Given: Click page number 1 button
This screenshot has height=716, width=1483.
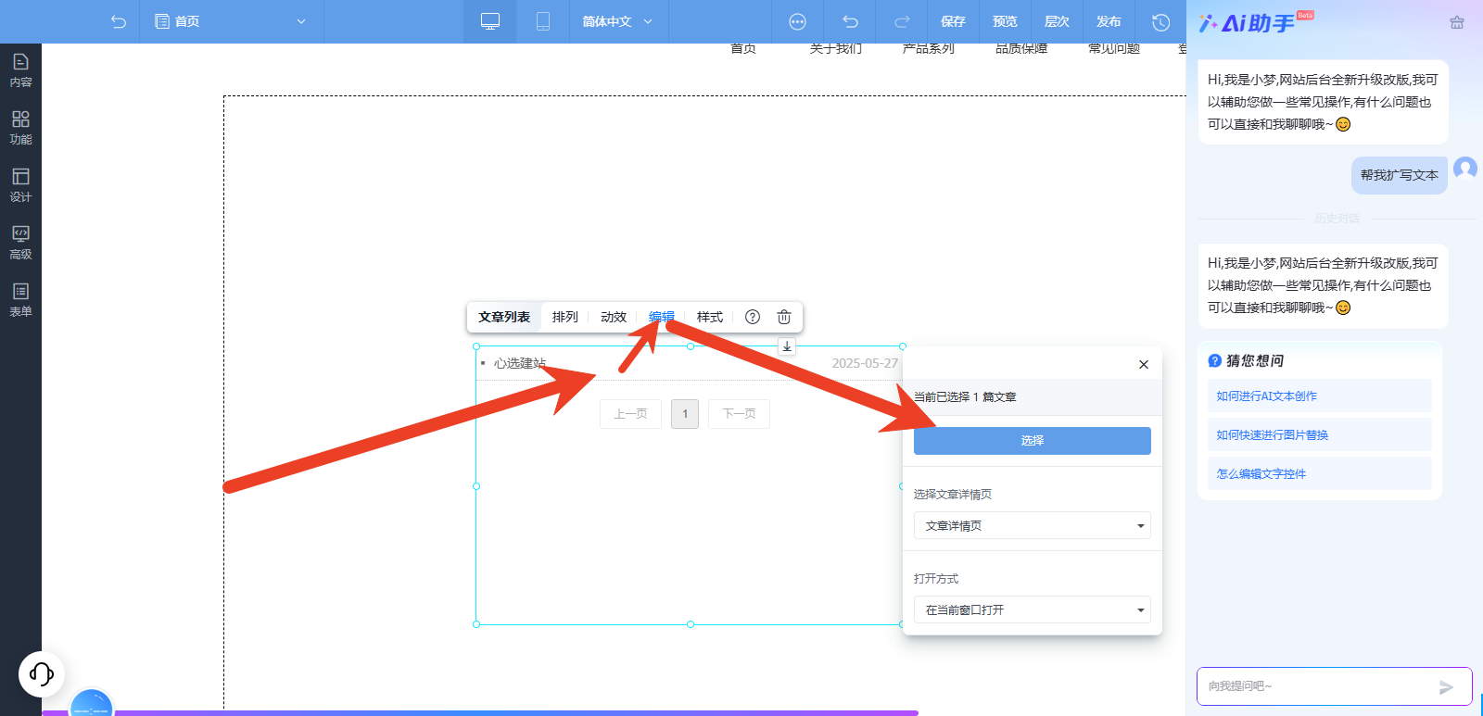Looking at the screenshot, I should point(685,414).
